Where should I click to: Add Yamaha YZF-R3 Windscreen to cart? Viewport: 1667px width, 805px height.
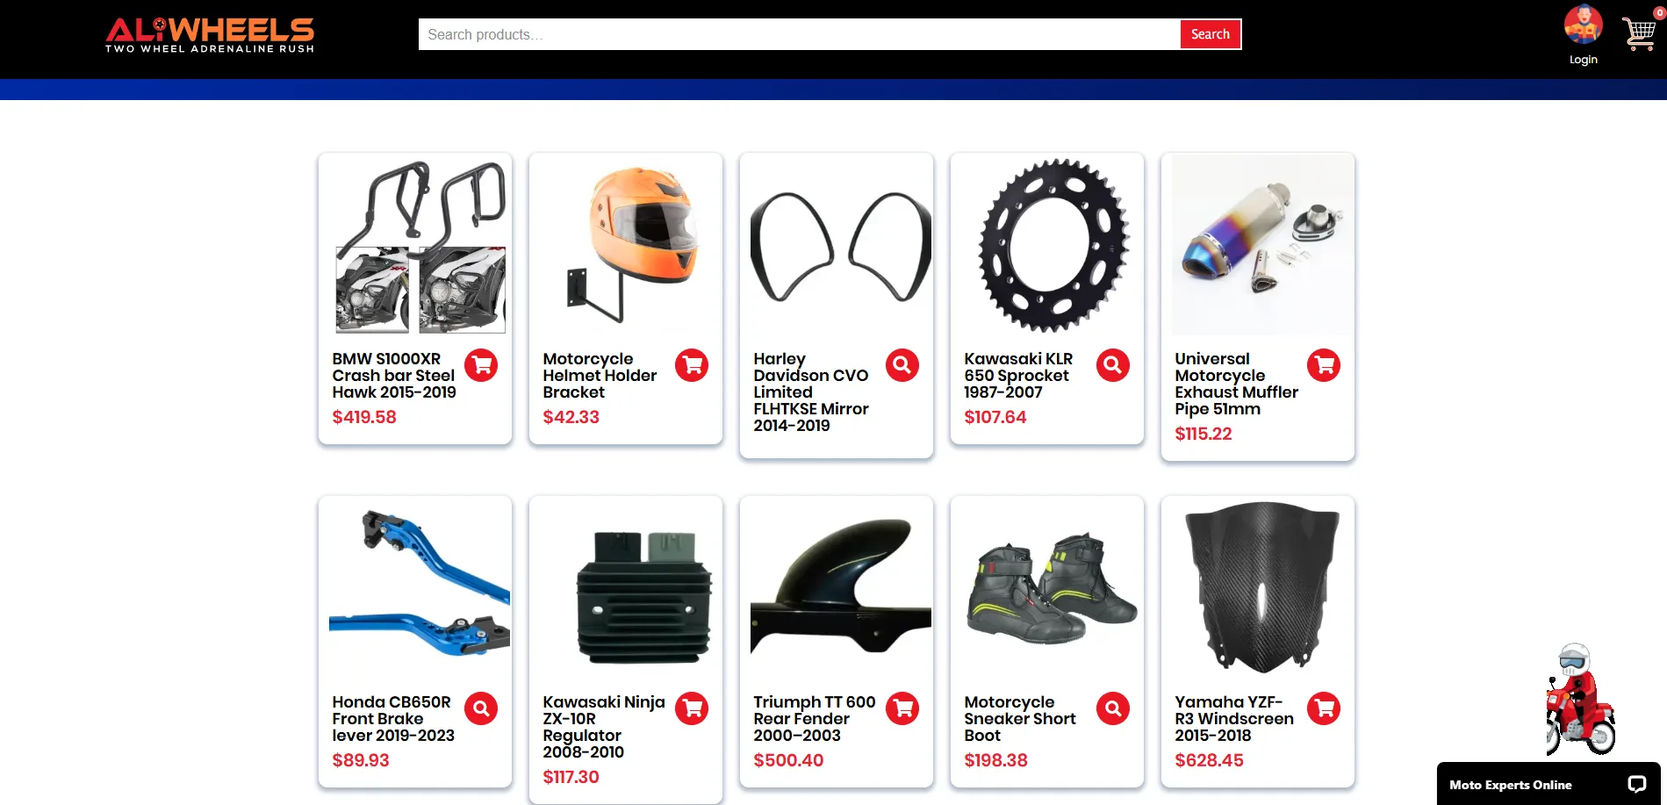(1324, 708)
